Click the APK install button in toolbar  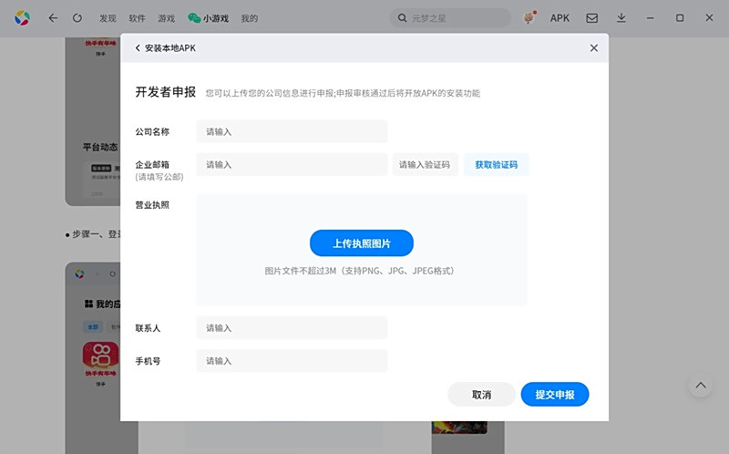click(x=560, y=18)
